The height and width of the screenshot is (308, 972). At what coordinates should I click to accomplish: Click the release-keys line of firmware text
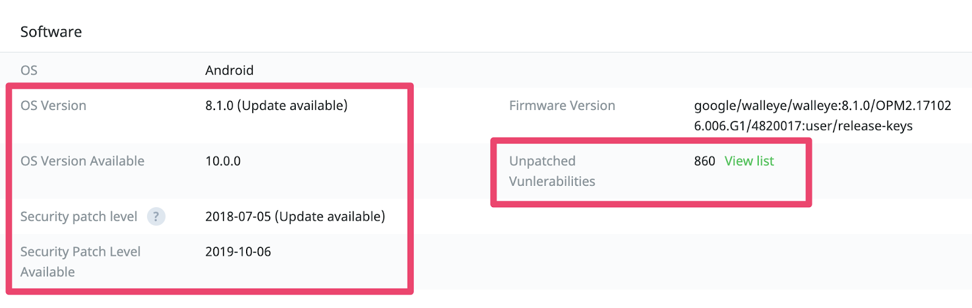coord(803,126)
